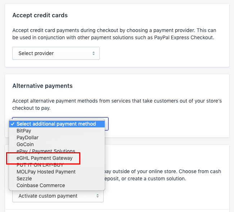The width and height of the screenshot is (234, 212).
Task: Click the alternative payment methods description paragraph
Action: pyautogui.click(x=117, y=104)
